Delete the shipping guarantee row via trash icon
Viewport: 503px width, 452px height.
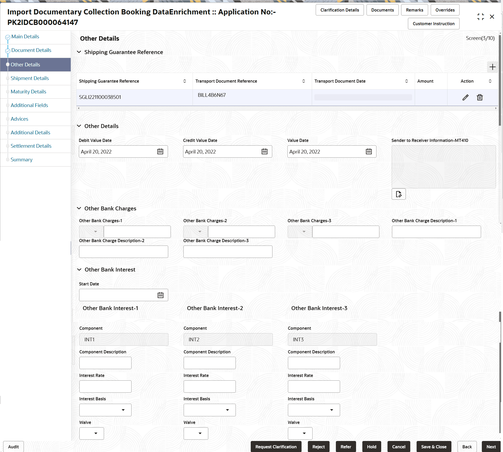[x=480, y=97]
